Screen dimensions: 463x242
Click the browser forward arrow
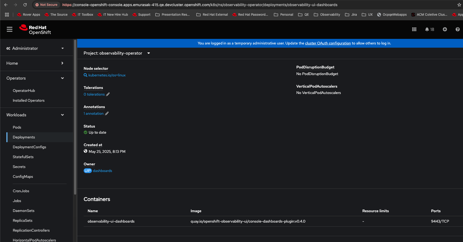tap(15, 5)
